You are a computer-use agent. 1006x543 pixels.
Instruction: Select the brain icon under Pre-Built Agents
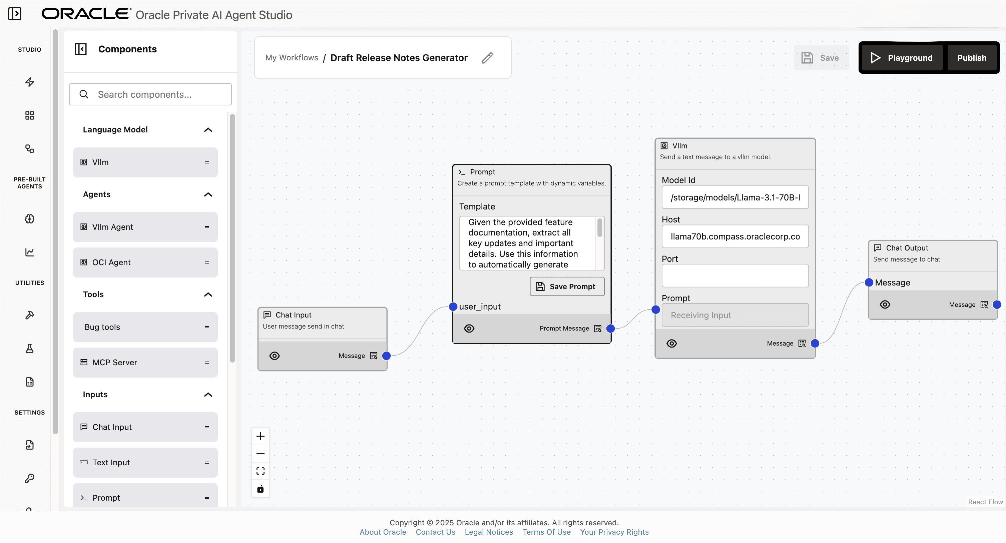[x=29, y=219]
